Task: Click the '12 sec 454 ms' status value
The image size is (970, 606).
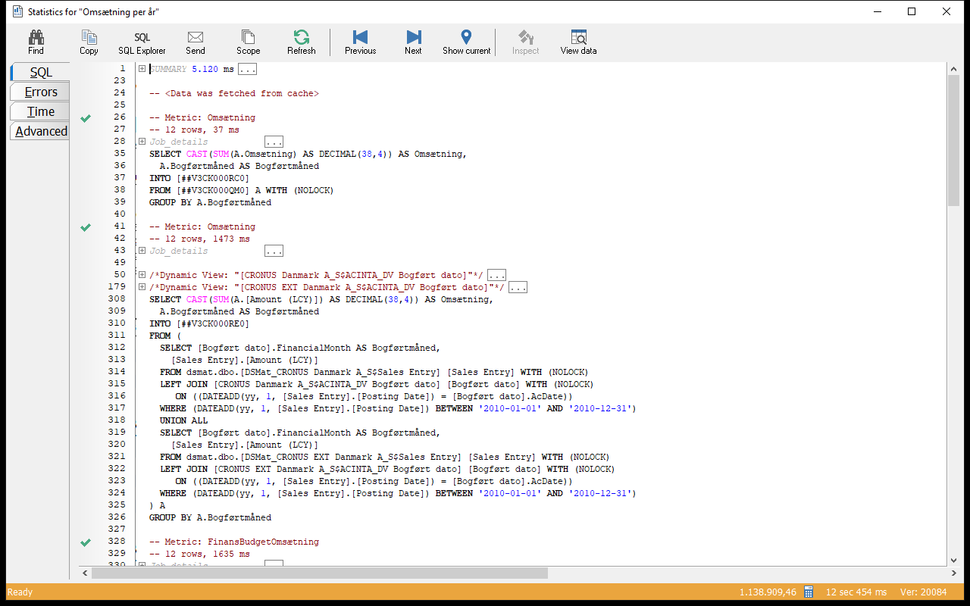Action: pos(856,592)
